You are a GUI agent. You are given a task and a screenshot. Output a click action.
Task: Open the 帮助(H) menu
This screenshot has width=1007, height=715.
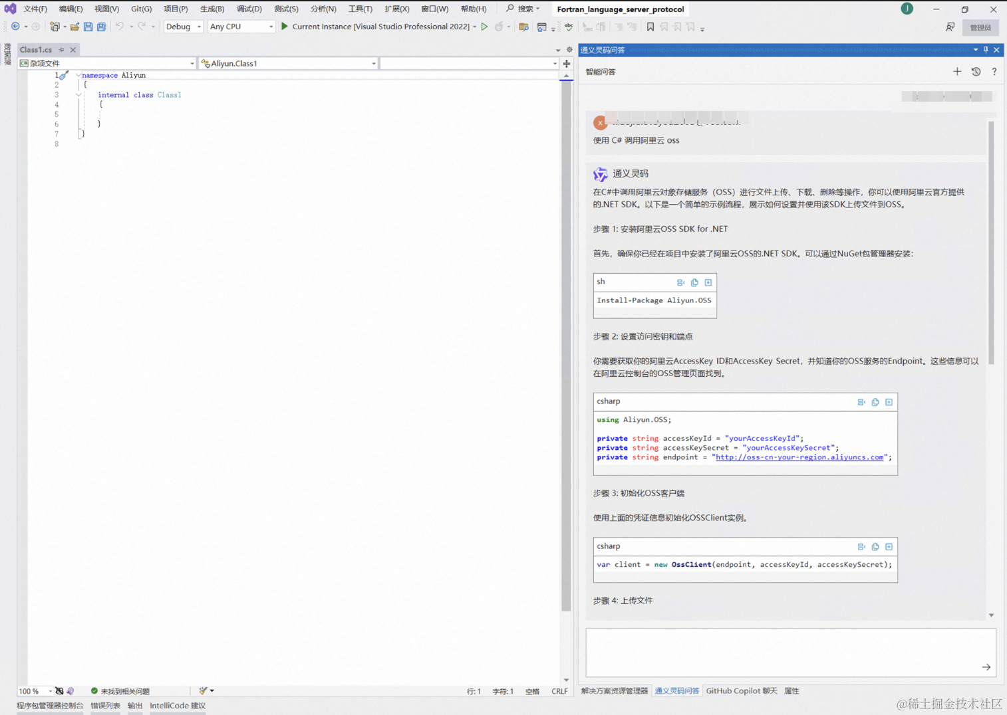coord(473,9)
